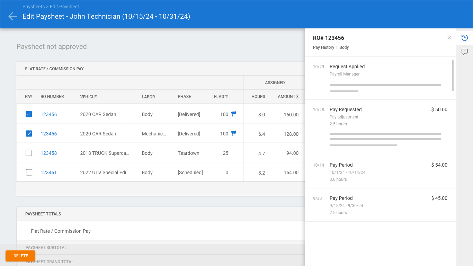Open the pay request comment icon
This screenshot has height=266, width=473.
[465, 52]
